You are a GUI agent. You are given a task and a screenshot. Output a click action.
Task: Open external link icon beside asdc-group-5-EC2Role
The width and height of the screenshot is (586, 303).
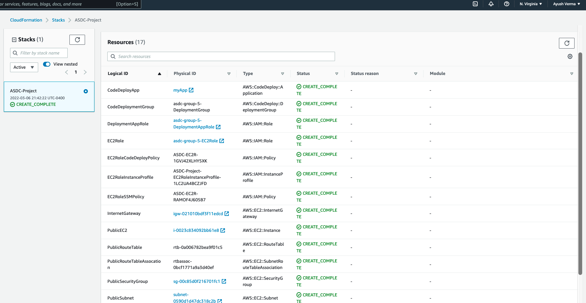pos(222,141)
